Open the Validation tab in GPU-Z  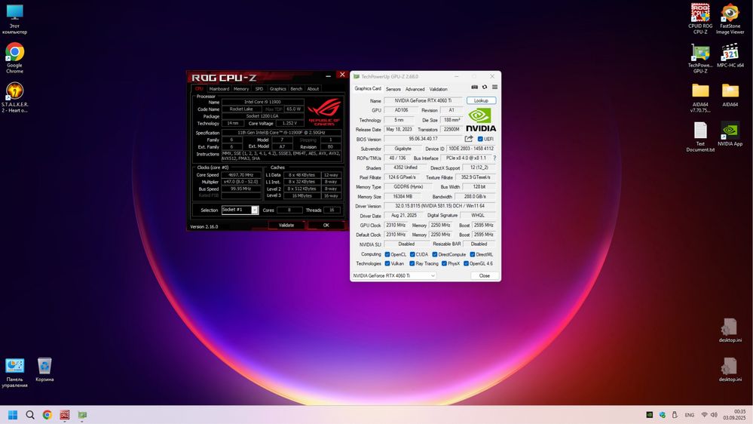[x=438, y=89]
